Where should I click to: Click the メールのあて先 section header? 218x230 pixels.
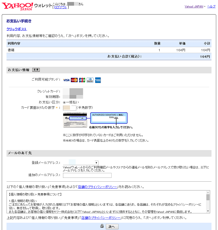(20, 153)
